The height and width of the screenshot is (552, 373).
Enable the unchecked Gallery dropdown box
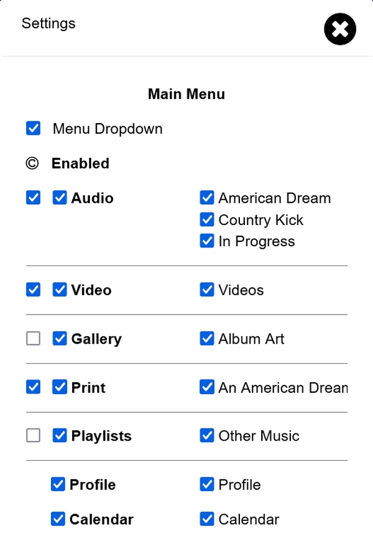point(34,339)
